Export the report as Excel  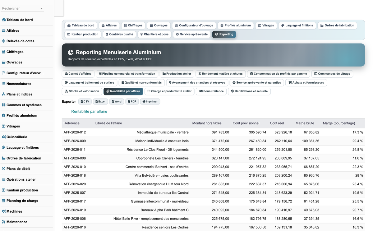[x=100, y=101]
